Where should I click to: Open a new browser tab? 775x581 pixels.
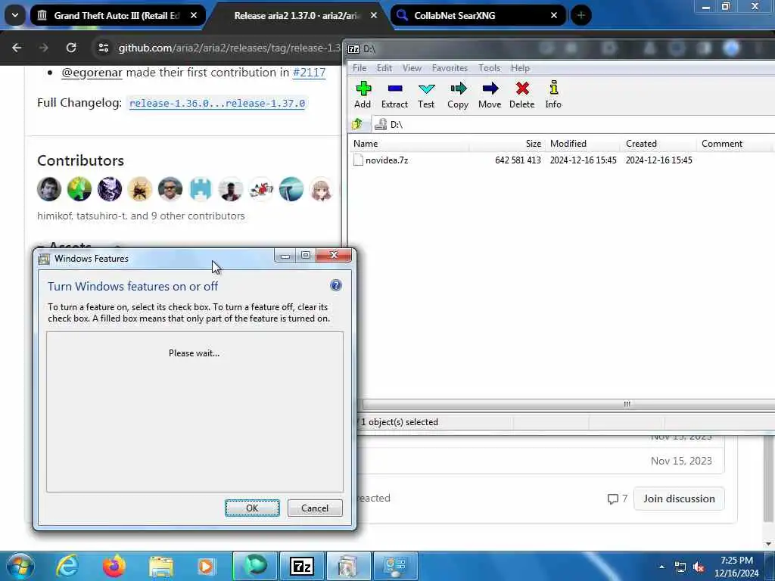pyautogui.click(x=580, y=15)
